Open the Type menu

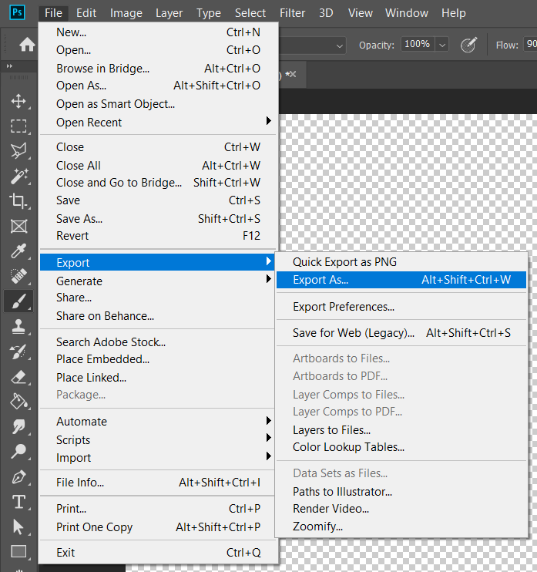pyautogui.click(x=209, y=13)
